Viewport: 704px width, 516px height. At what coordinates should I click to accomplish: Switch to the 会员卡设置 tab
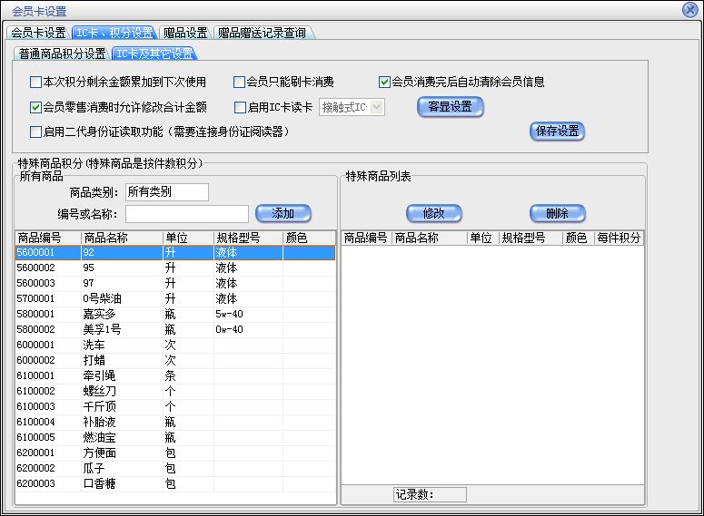[x=37, y=33]
